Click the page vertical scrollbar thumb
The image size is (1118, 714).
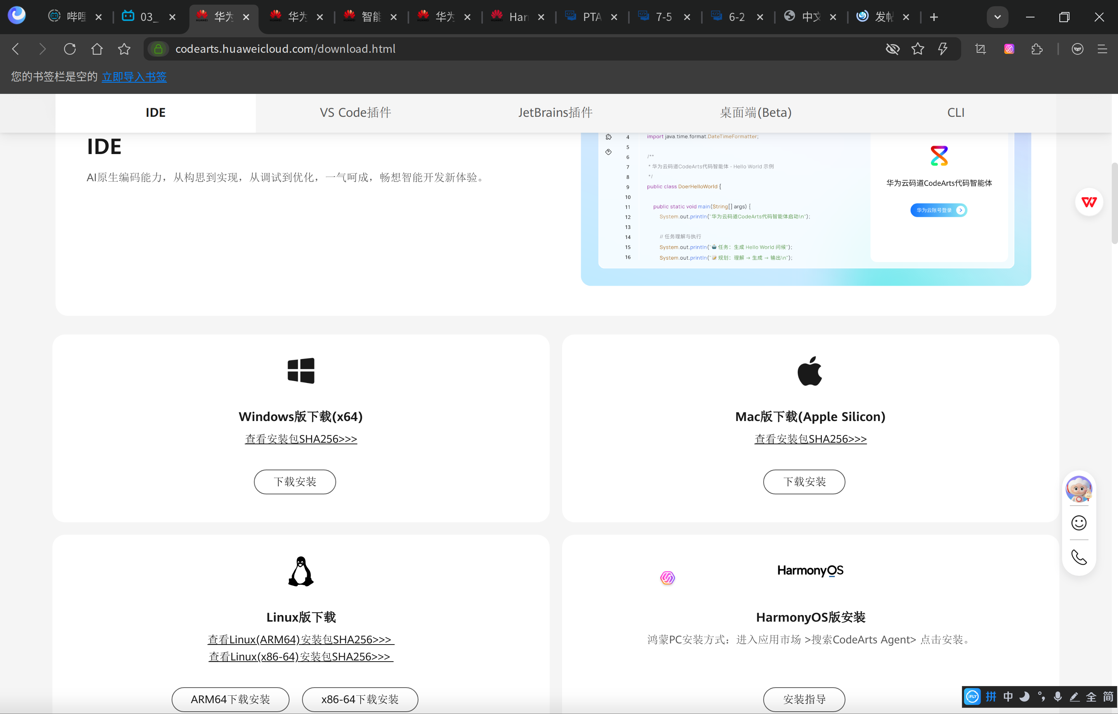[1114, 203]
